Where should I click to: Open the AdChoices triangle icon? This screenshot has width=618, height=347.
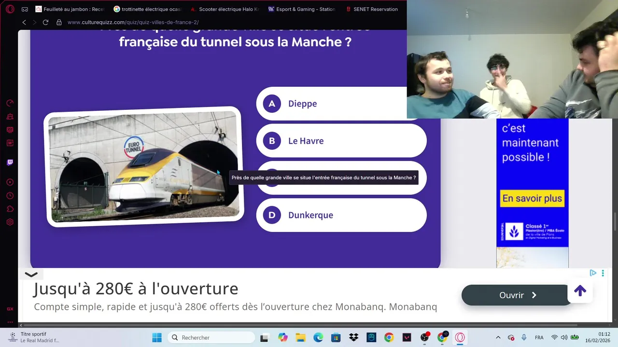click(x=593, y=273)
